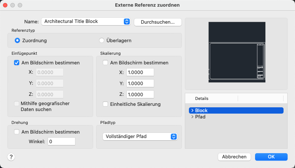295x168 pixels.
Task: Open the Vollständiger Pfad path type dropdown
Action: pyautogui.click(x=140, y=136)
